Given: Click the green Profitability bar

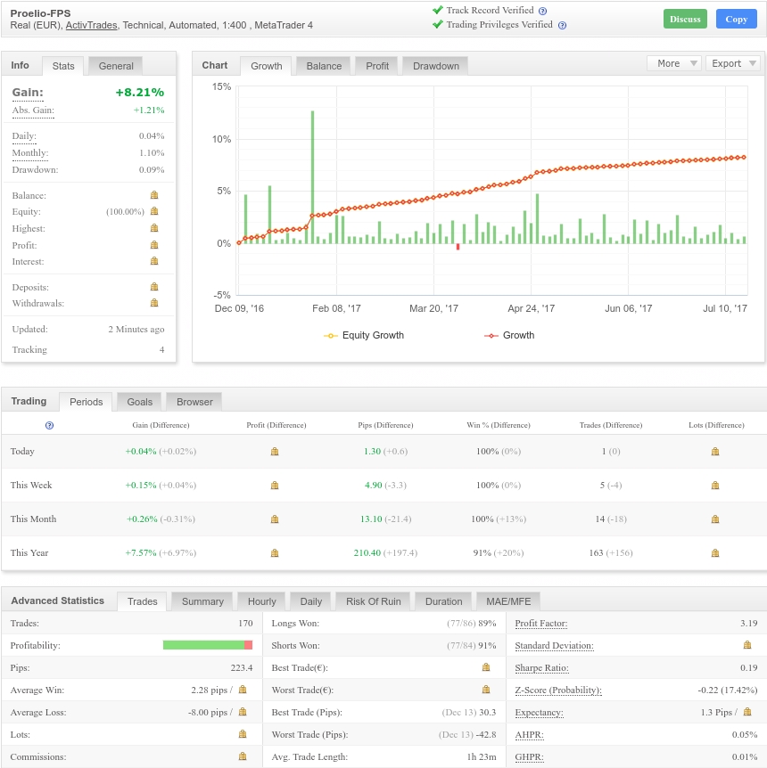Looking at the screenshot, I should pos(202,645).
